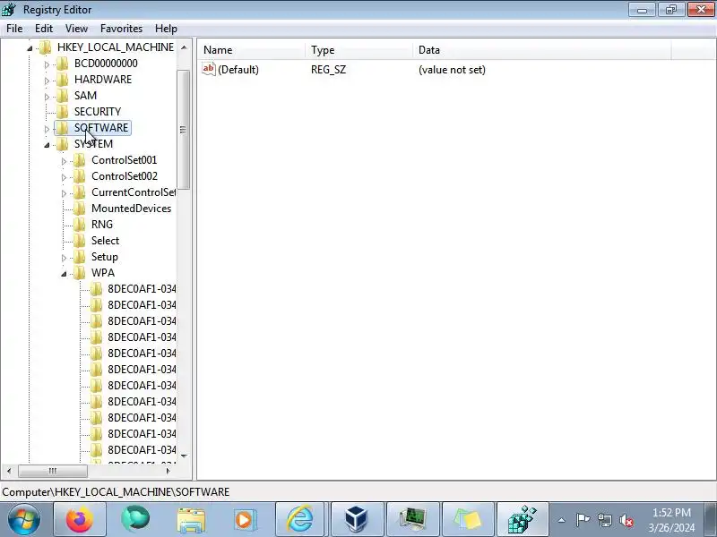
Task: Click the (value not set) data cell
Action: 452,70
